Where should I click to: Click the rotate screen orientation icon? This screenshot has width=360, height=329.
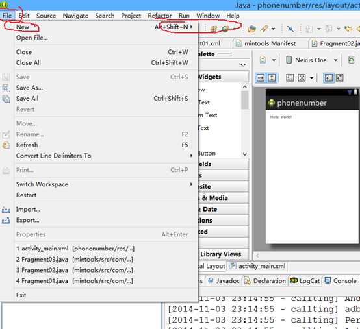point(352,60)
